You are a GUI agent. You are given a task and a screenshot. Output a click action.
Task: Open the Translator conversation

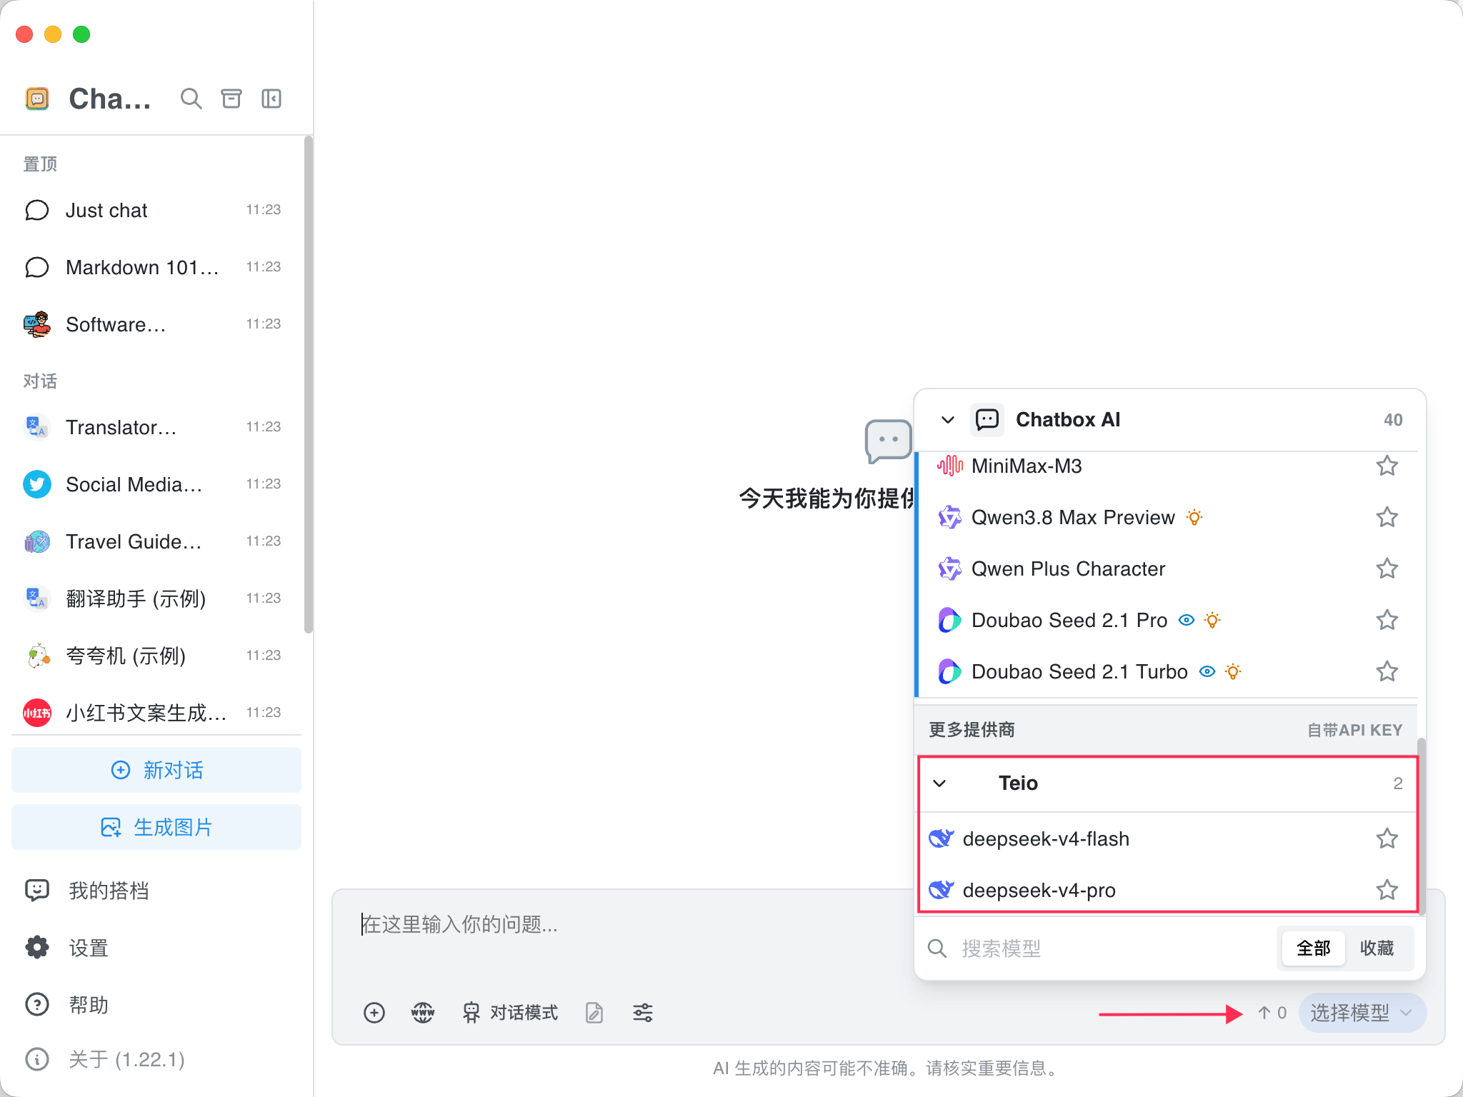pyautogui.click(x=154, y=427)
